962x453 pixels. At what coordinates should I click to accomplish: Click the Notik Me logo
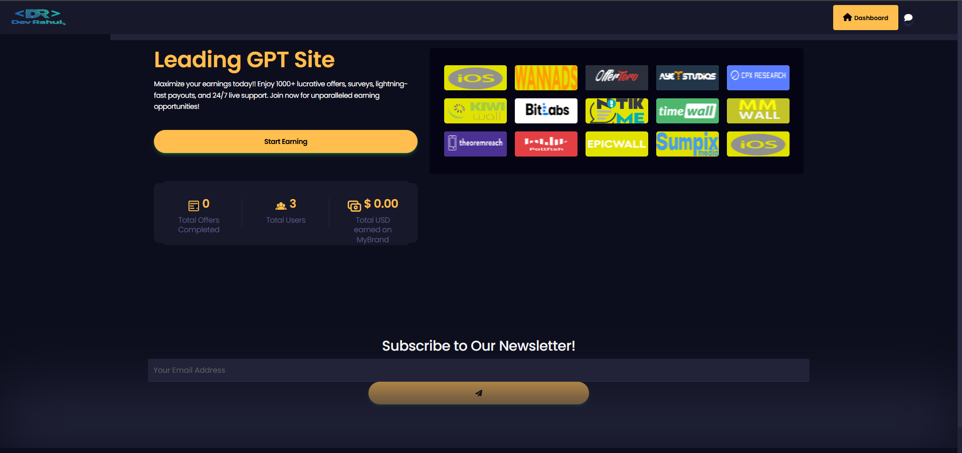coord(617,111)
